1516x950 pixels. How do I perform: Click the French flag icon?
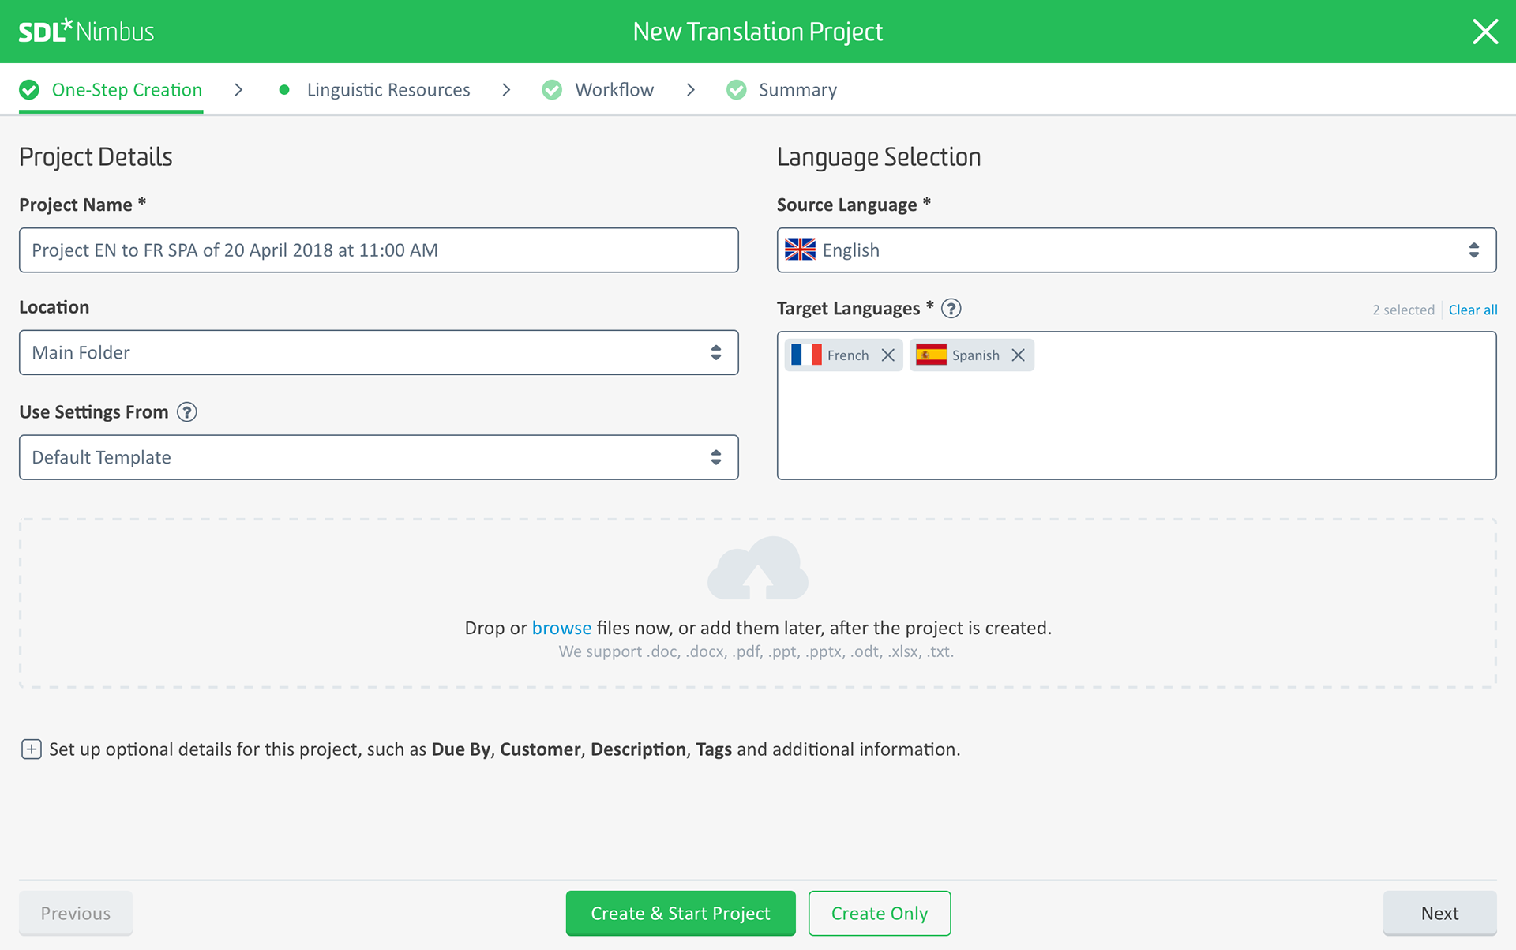pyautogui.click(x=806, y=355)
